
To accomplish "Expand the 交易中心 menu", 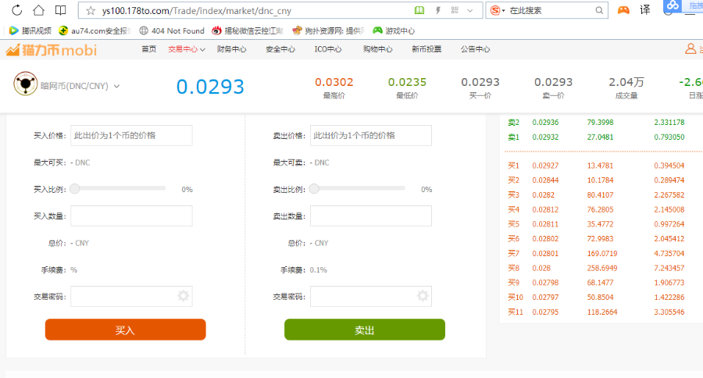I will 187,49.
